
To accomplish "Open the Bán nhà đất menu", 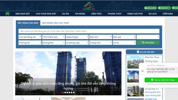I will coord(23,14).
